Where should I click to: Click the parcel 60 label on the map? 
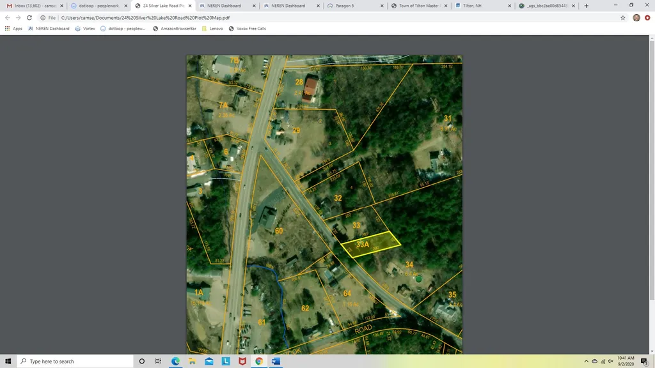279,231
